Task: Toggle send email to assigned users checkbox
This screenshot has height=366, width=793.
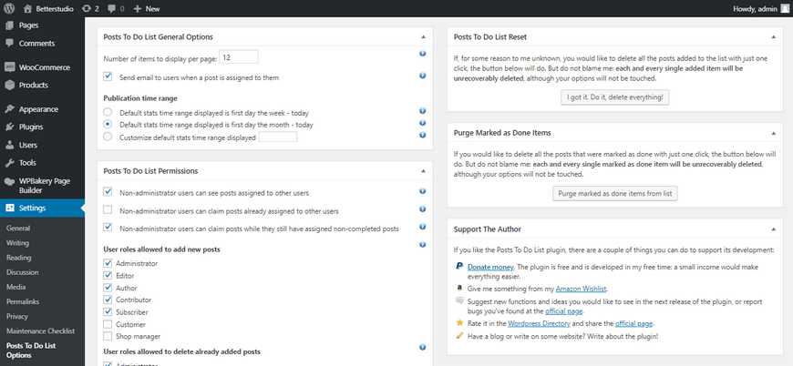Action: pyautogui.click(x=108, y=77)
